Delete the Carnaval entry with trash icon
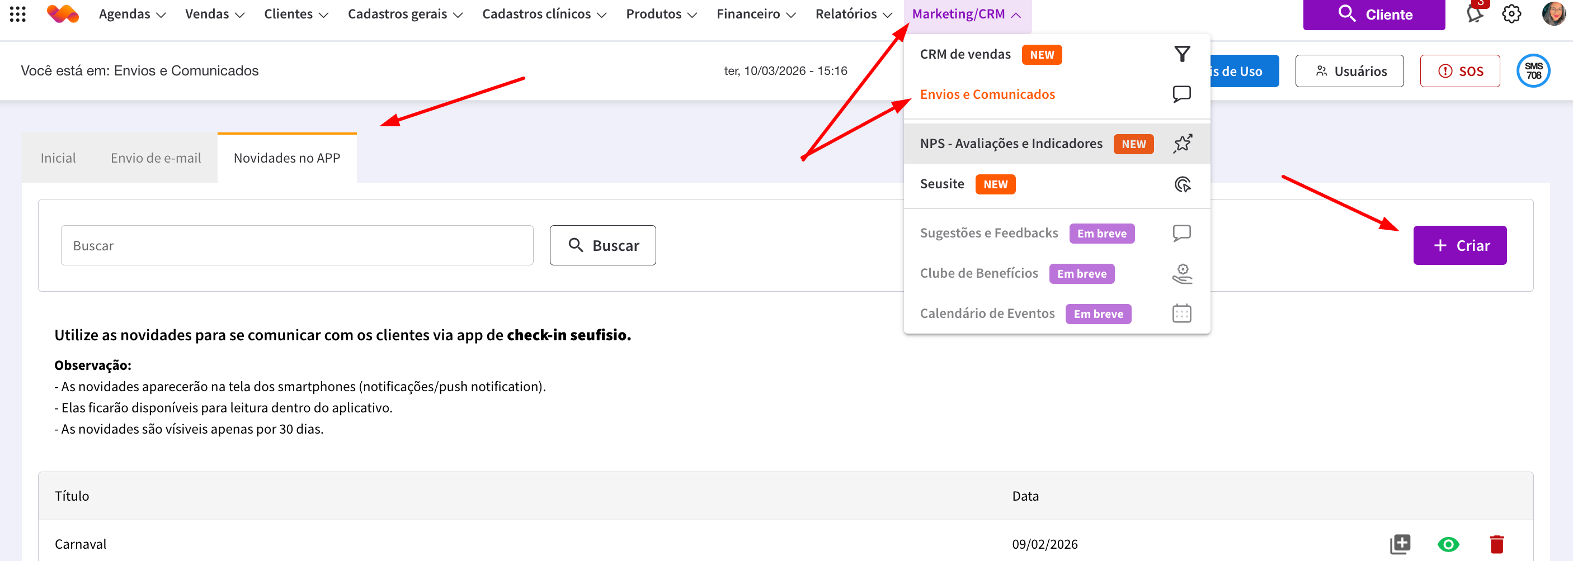Viewport: 1573px width, 561px height. pos(1496,543)
